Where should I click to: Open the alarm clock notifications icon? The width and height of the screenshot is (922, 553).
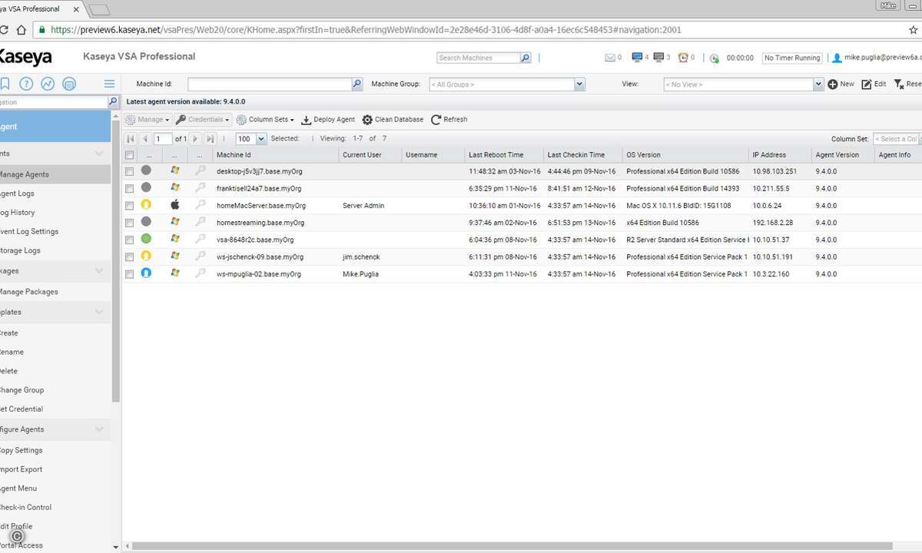(x=682, y=58)
